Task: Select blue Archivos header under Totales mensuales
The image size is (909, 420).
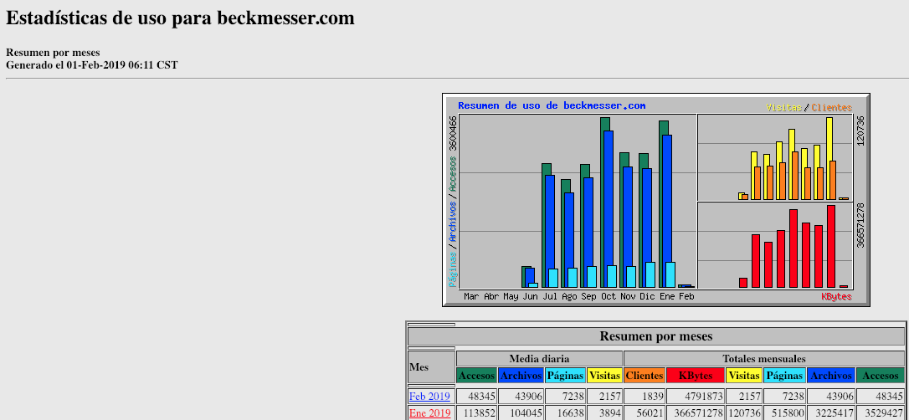Action: pos(831,376)
